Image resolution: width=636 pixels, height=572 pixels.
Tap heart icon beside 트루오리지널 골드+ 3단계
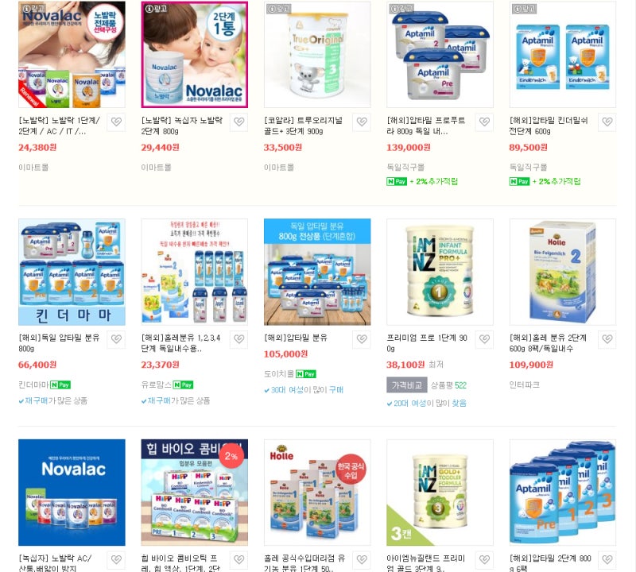(362, 122)
